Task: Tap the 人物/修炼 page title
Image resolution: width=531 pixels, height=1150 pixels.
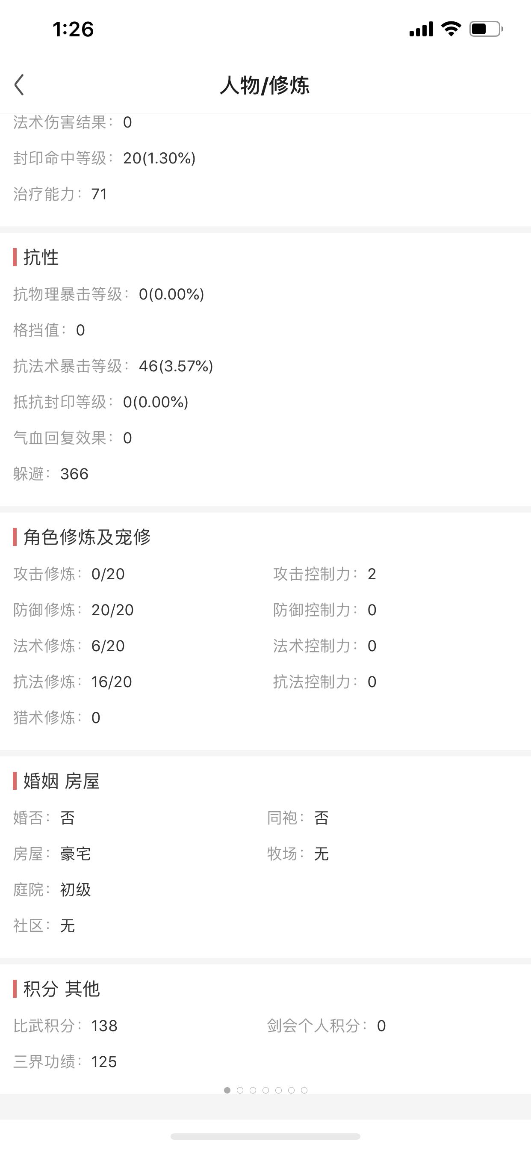Action: pyautogui.click(x=265, y=85)
